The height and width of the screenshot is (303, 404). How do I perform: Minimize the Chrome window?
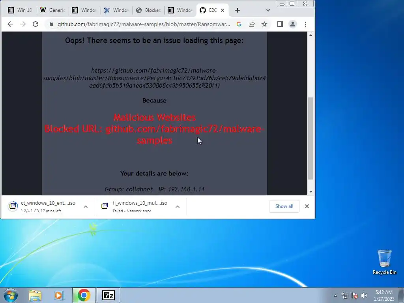pos(282,4)
